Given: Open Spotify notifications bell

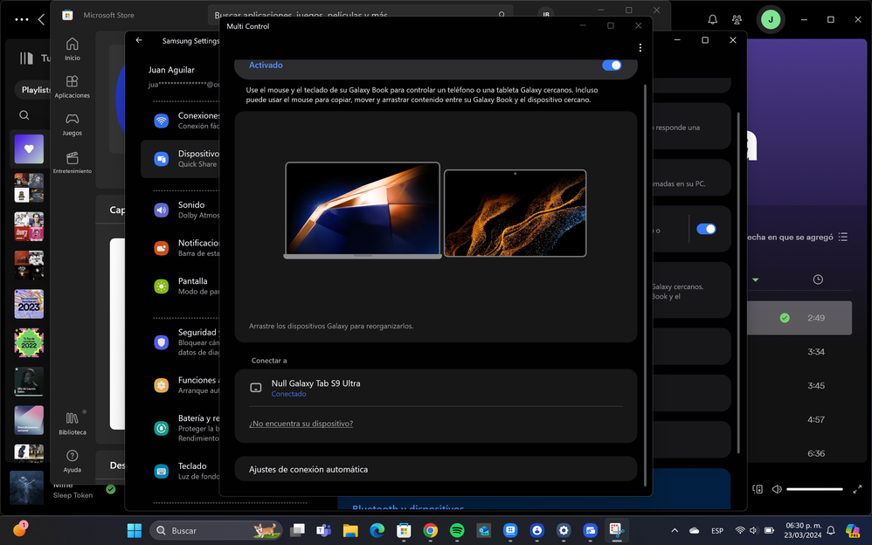Looking at the screenshot, I should (x=712, y=19).
